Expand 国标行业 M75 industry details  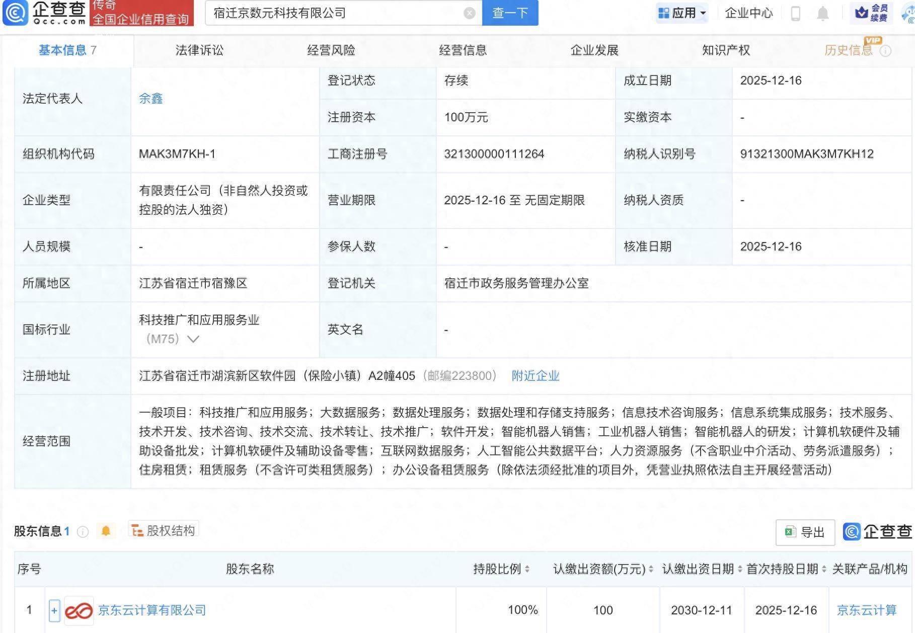pos(193,339)
